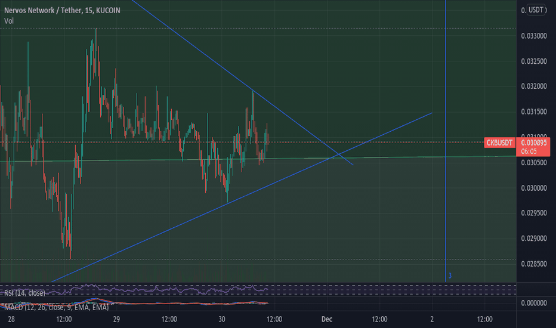Click the 0.000000 MACD scale label
The height and width of the screenshot is (328, 556).
(x=534, y=303)
